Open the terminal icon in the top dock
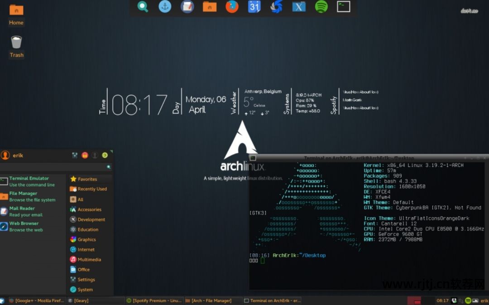Screen dimensions: 489x305 pyautogui.click(x=343, y=6)
